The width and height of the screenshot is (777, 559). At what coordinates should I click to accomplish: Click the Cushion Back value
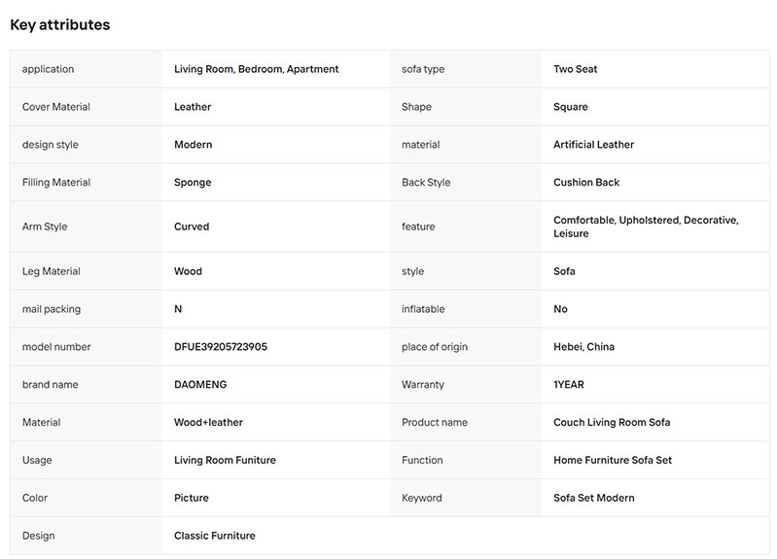tap(586, 183)
